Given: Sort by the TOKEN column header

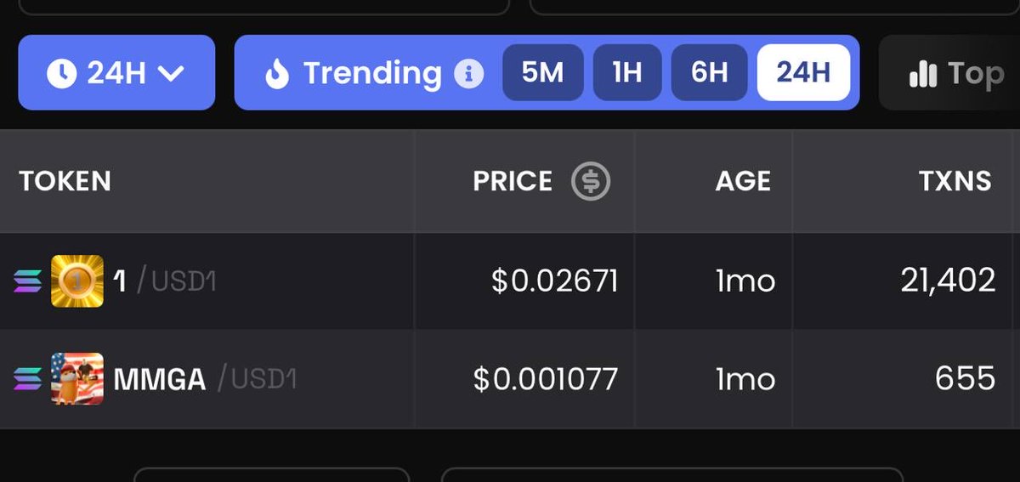Looking at the screenshot, I should (x=65, y=181).
